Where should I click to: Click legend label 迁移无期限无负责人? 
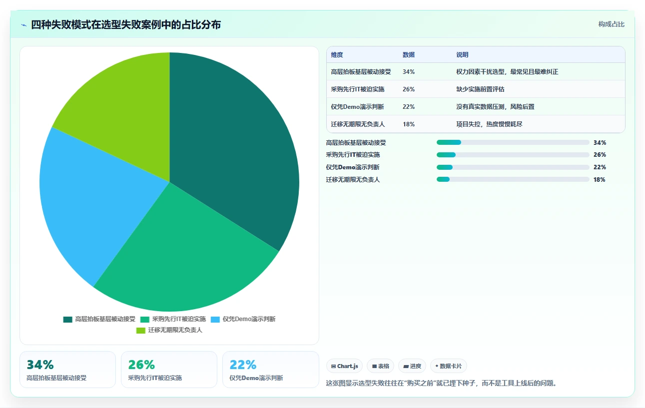tap(175, 330)
